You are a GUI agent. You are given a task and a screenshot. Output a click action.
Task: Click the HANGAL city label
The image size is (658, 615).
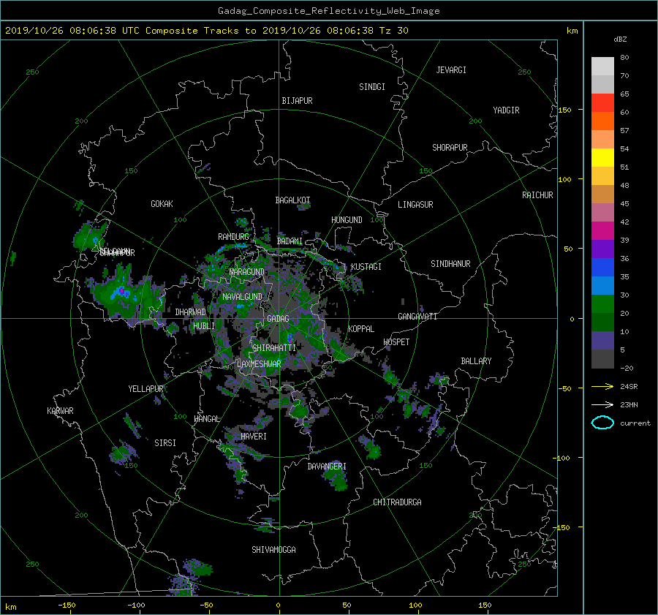click(x=207, y=419)
